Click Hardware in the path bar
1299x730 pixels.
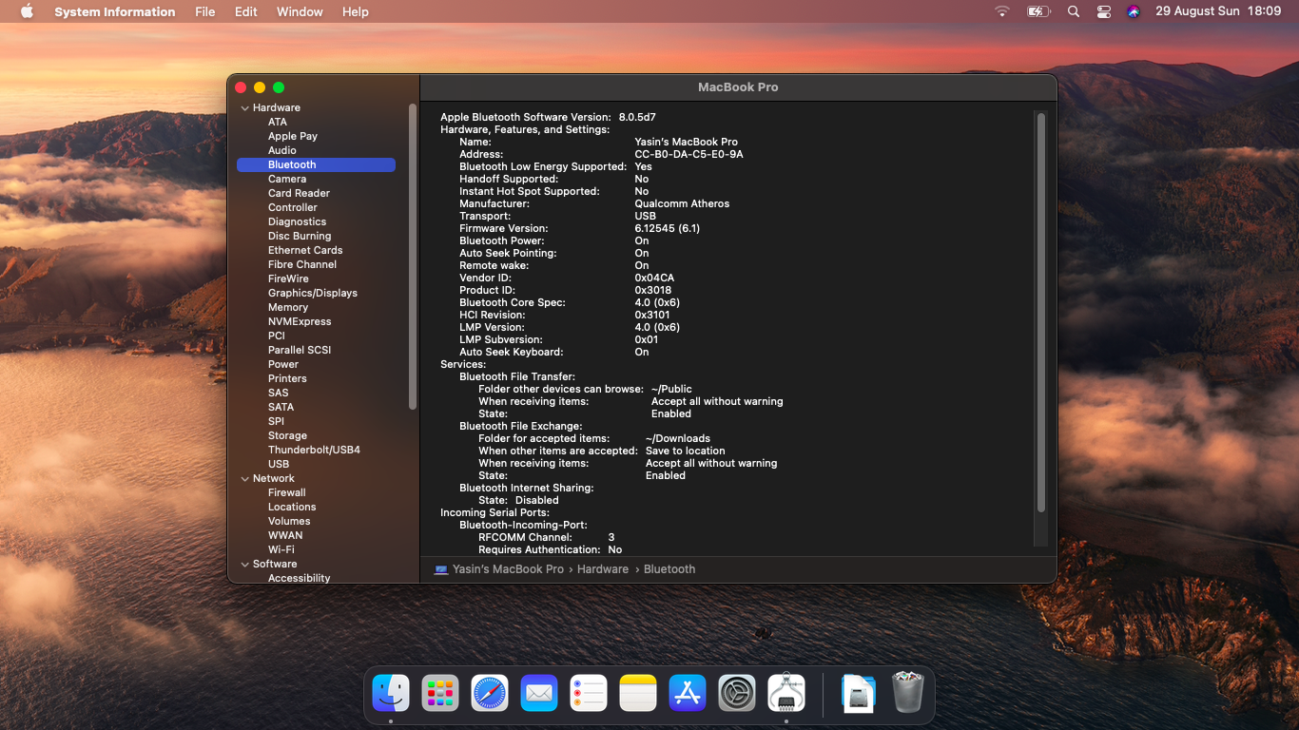click(x=602, y=569)
